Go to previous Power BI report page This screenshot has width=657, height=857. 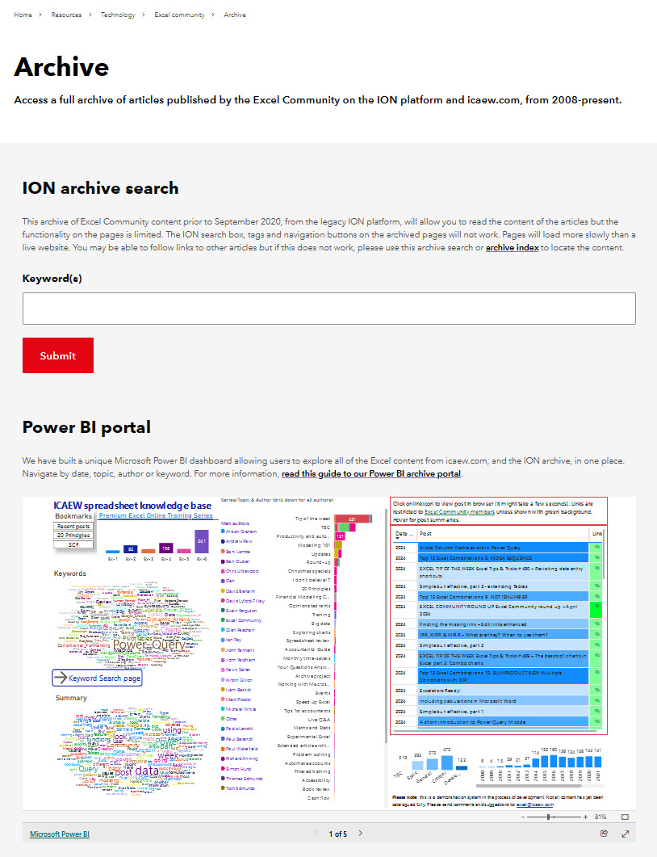(316, 834)
